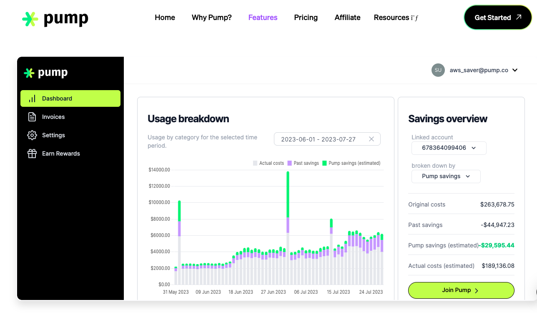537x315 pixels.
Task: Click the green pump asterisk logo top-left
Action: pyautogui.click(x=29, y=18)
